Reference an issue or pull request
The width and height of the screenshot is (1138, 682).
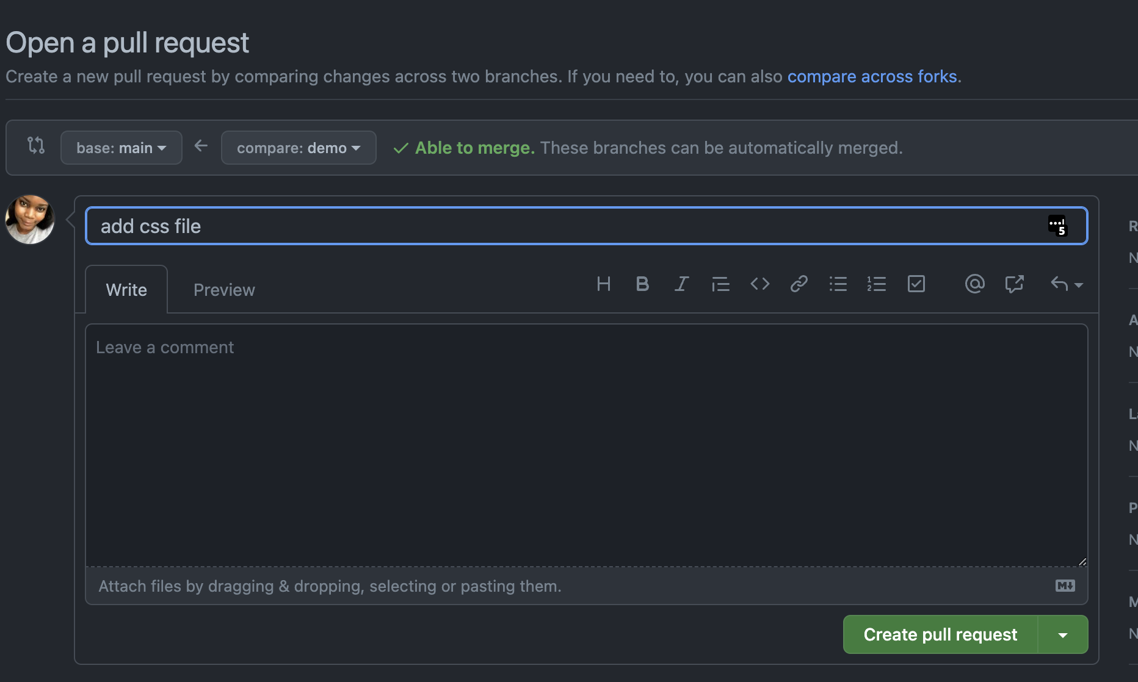1014,284
